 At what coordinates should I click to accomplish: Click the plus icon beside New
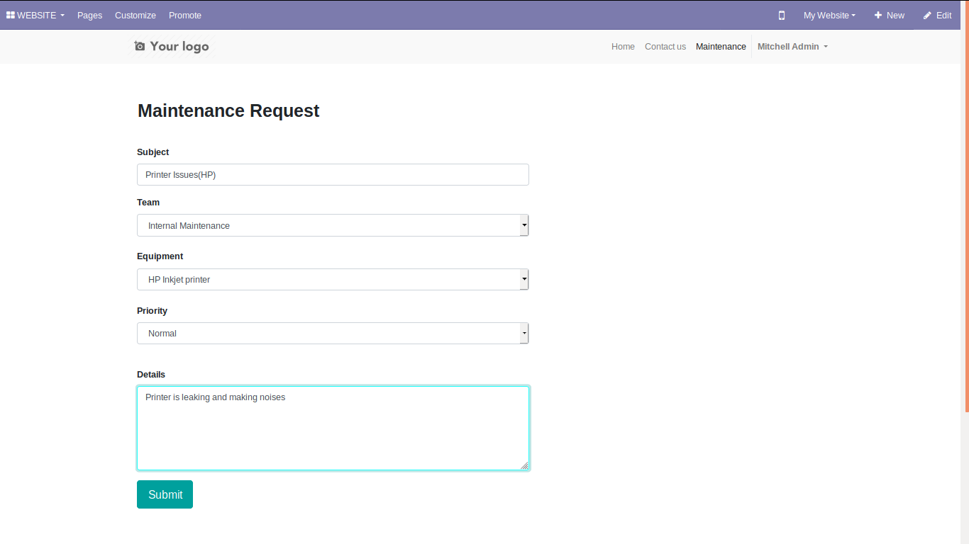pos(878,15)
